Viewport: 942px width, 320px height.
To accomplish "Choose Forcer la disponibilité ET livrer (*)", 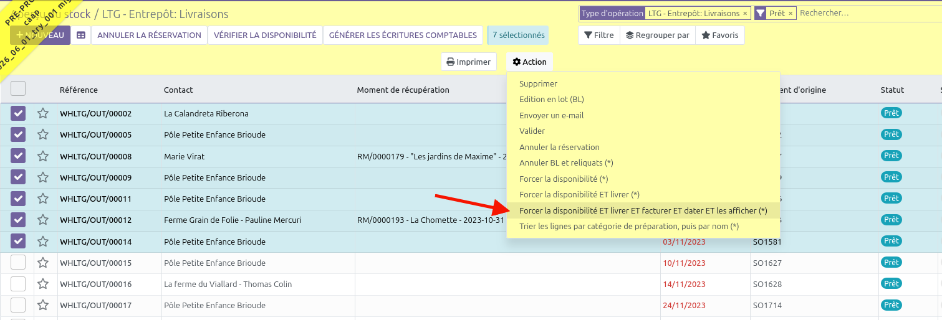I will pos(643,194).
